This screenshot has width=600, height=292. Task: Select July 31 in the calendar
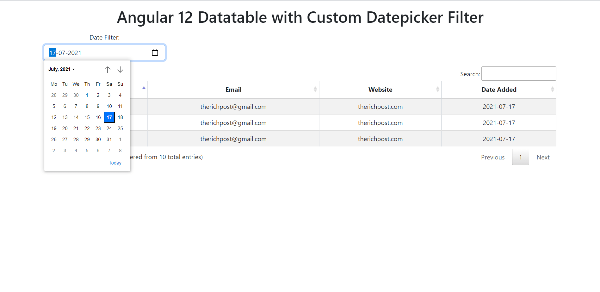[x=109, y=139]
